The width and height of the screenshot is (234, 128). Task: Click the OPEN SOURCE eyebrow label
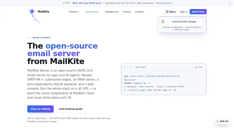tap(42, 38)
